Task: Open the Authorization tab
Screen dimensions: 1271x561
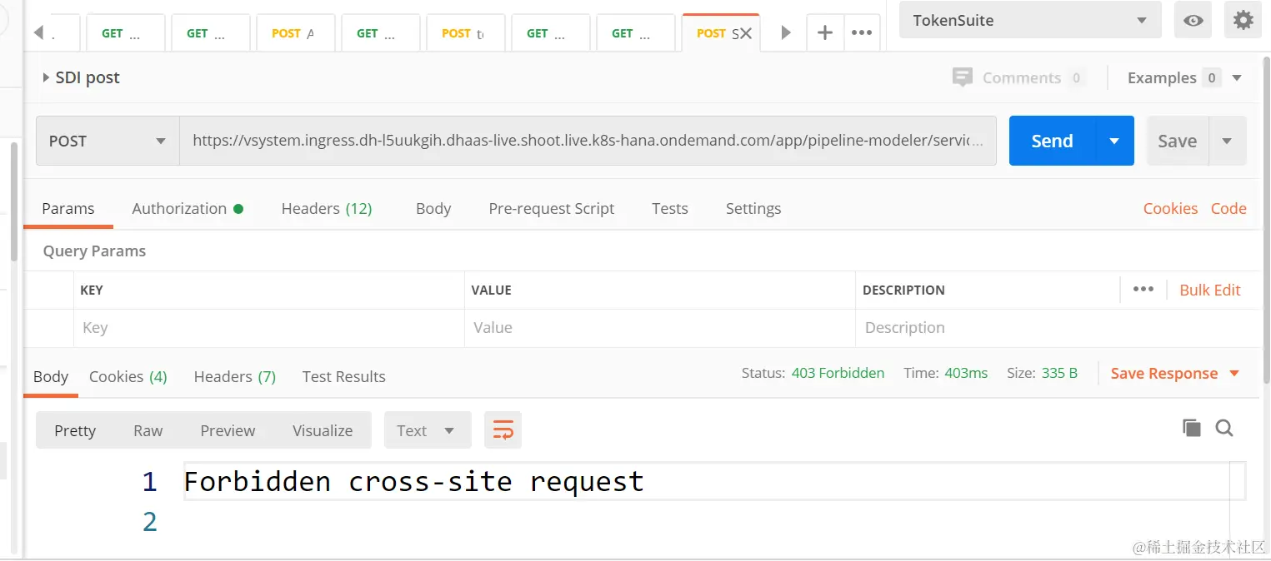Action: (187, 208)
